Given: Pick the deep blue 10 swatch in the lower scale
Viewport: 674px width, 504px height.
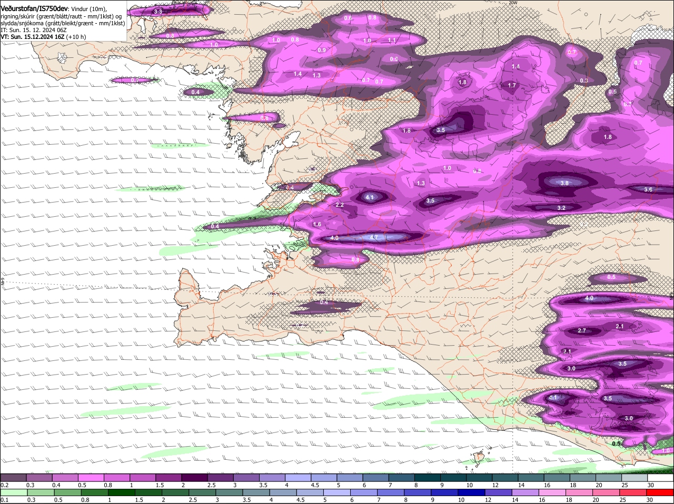Looking at the screenshot, I should [x=473, y=492].
